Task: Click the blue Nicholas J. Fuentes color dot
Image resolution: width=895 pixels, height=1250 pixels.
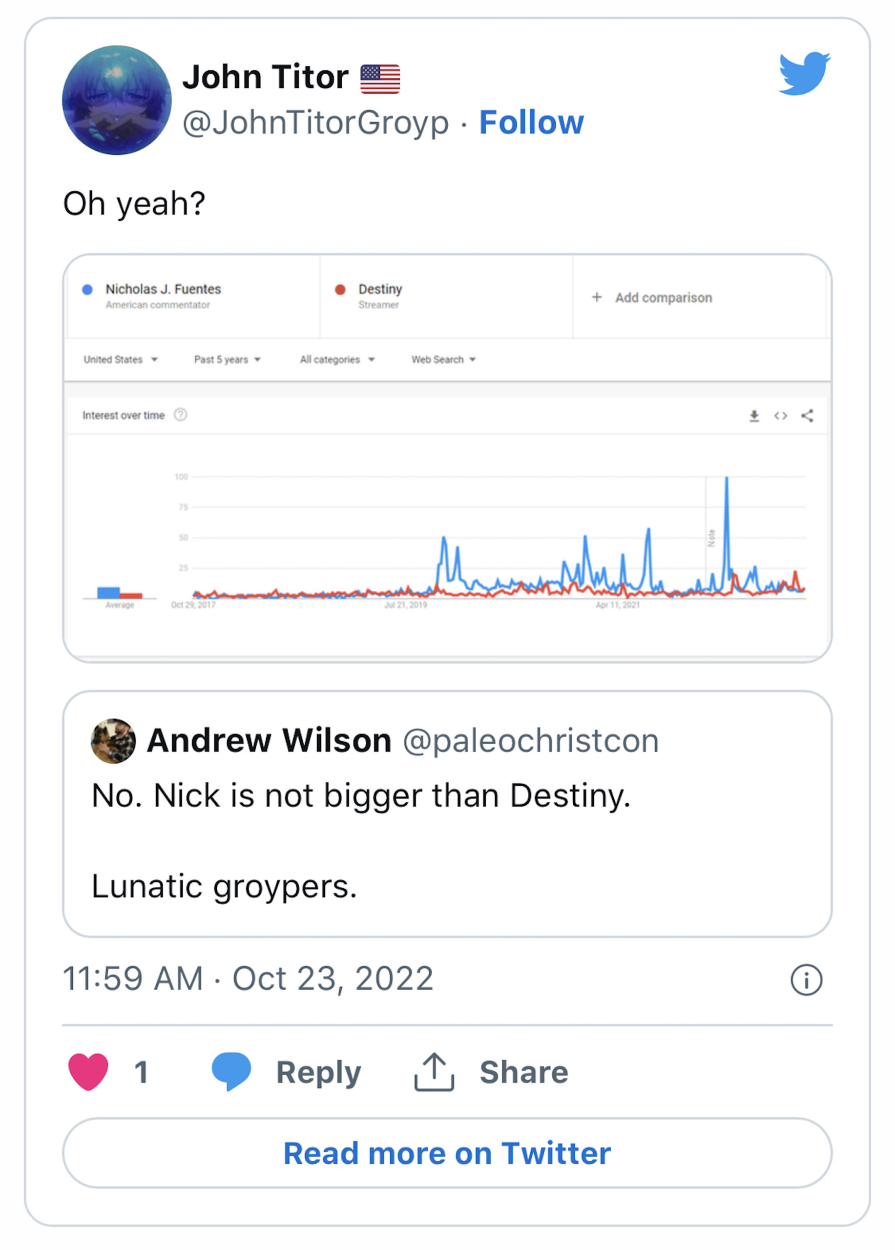Action: coord(87,290)
